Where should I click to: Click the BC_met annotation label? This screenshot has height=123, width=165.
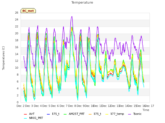point(28,11)
